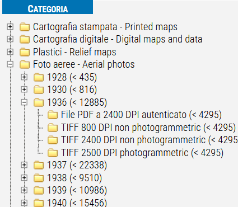Screen dimensions: 238x207
Task: Expand Cartografia digitale tree node
Action: [x=10, y=39]
